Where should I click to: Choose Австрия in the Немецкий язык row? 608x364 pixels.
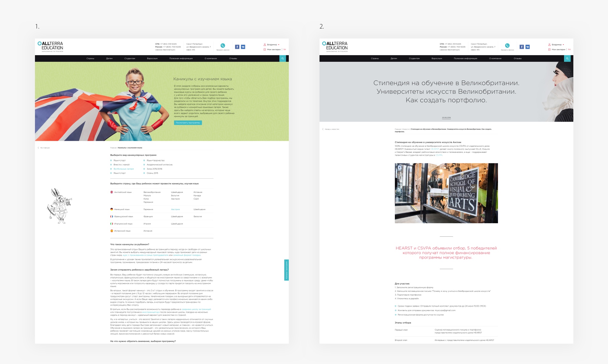[x=175, y=209]
